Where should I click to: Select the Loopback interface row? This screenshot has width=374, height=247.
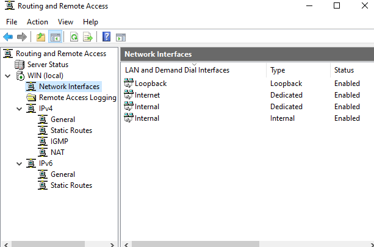click(247, 84)
